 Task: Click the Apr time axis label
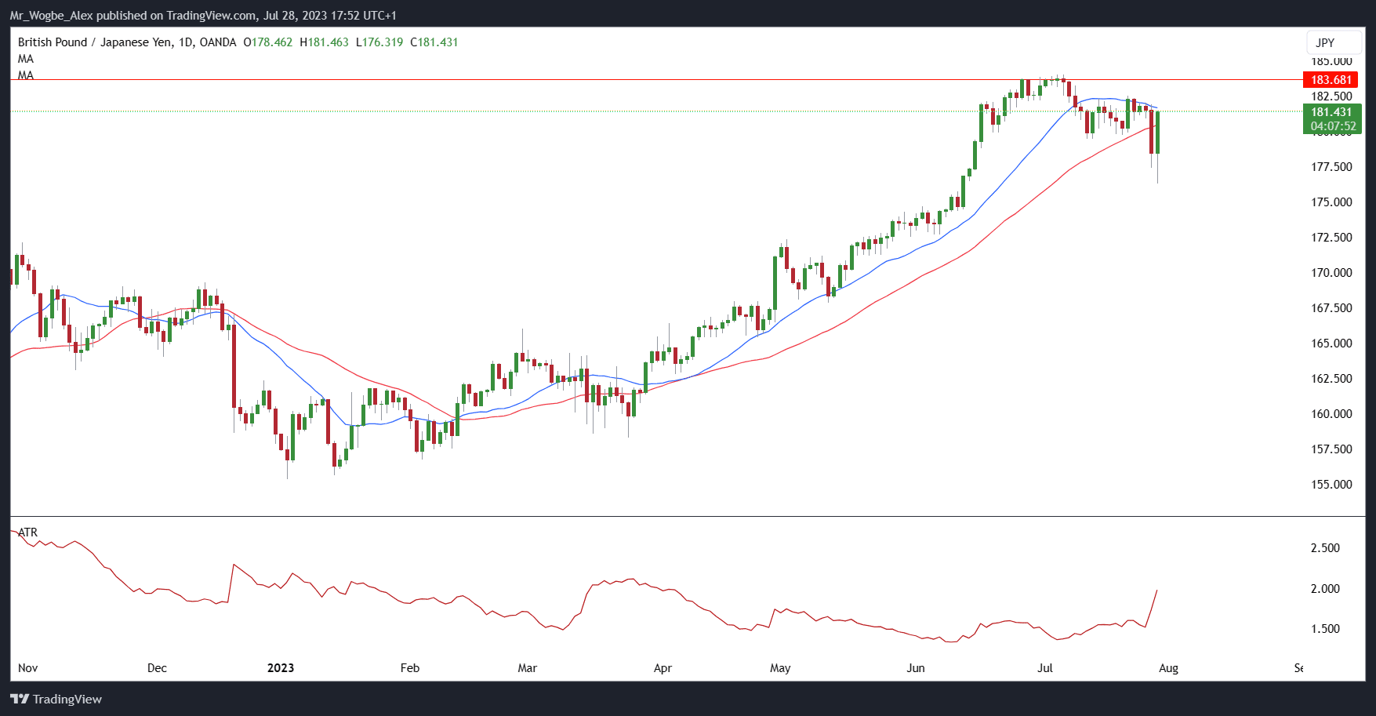tap(663, 667)
